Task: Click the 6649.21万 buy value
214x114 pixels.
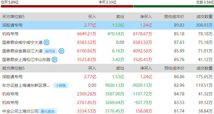Action: coord(87,34)
